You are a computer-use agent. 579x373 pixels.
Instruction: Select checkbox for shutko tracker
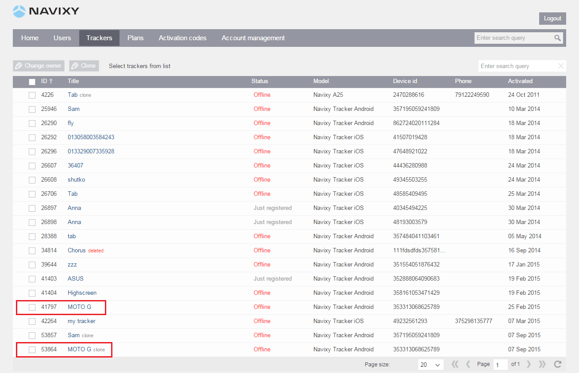[x=32, y=180]
